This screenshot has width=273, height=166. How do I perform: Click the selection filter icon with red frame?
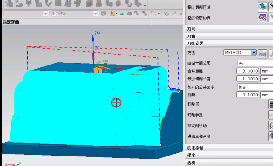(112, 13)
